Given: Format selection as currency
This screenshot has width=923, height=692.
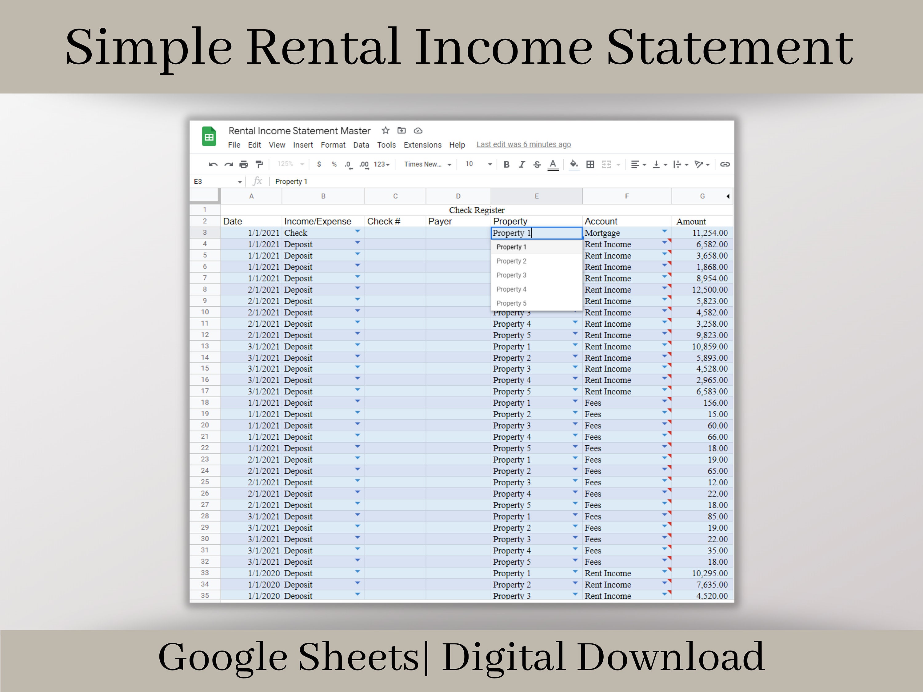Looking at the screenshot, I should click(x=320, y=164).
